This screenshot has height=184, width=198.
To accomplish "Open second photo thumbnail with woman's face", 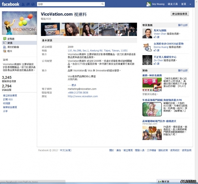I will (70, 29).
